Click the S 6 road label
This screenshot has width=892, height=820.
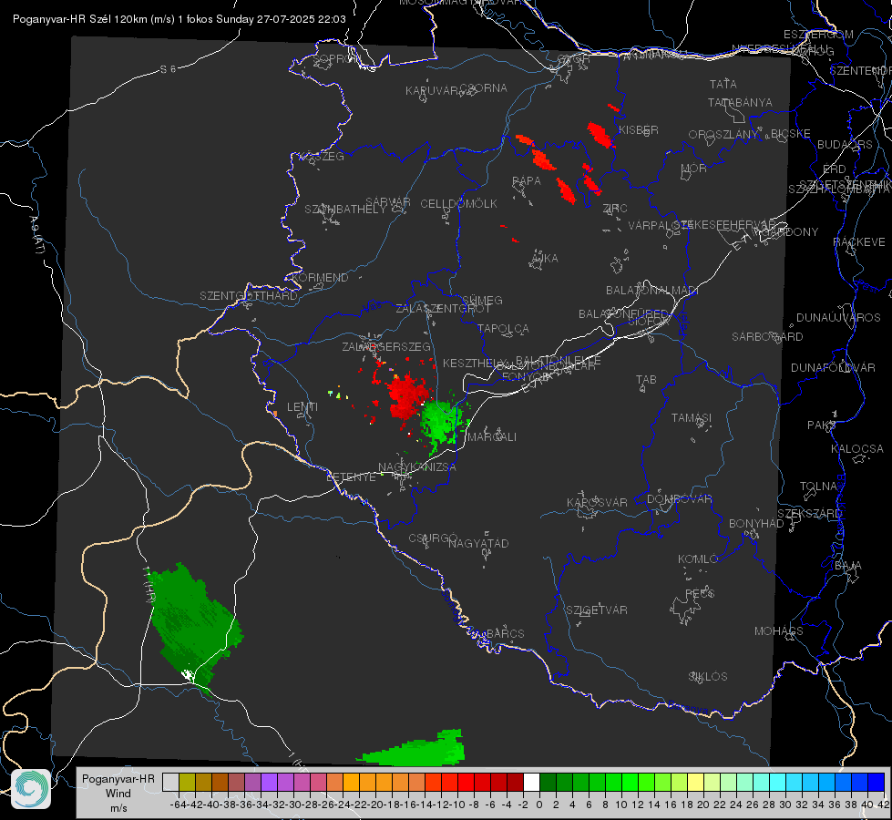(168, 69)
